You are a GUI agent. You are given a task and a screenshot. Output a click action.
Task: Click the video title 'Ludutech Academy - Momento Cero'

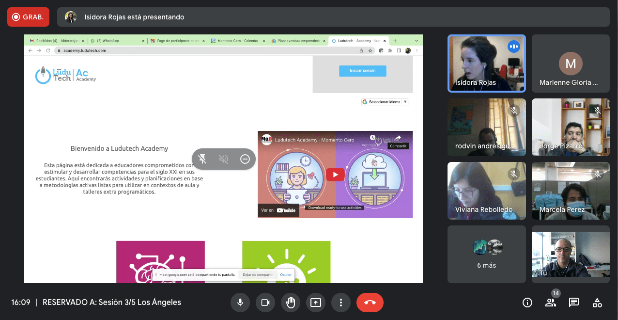pos(315,140)
